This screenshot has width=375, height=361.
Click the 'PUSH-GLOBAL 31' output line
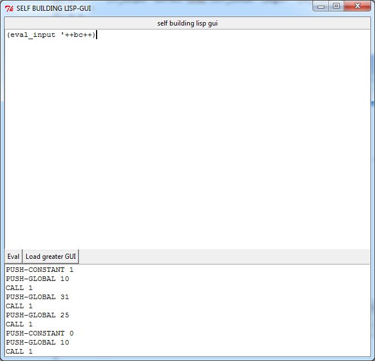point(37,297)
